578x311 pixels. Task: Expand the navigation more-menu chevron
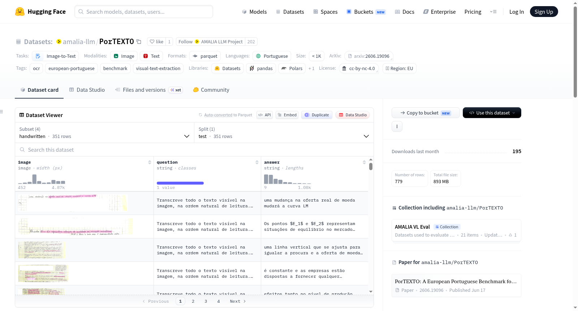pyautogui.click(x=493, y=12)
